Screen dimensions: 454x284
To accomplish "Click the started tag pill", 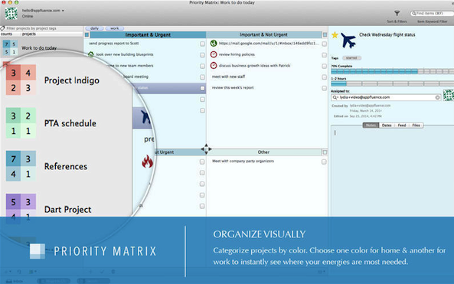I will (x=351, y=58).
